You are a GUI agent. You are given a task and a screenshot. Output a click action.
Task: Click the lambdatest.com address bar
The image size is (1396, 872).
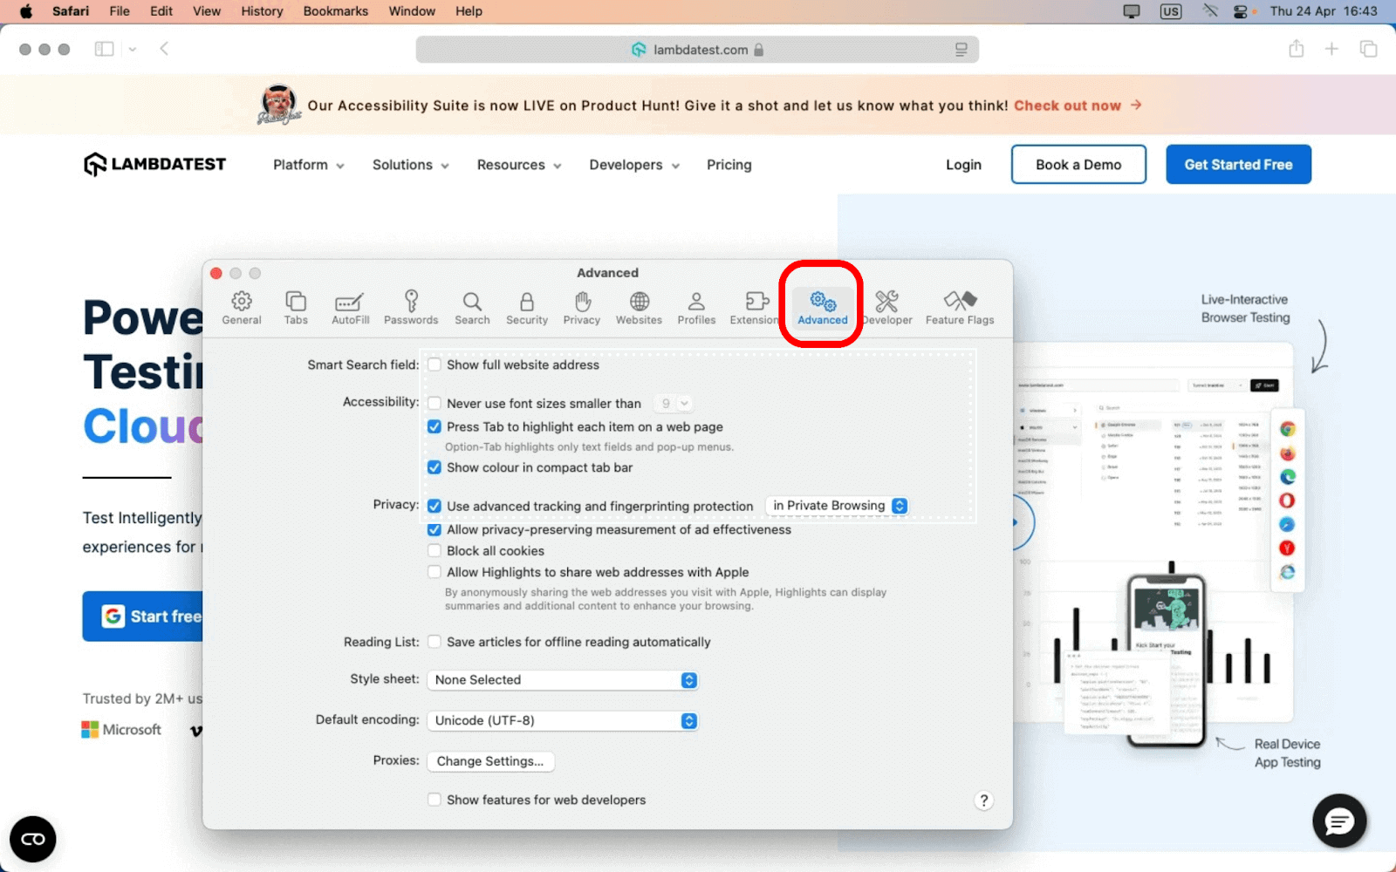pyautogui.click(x=697, y=50)
